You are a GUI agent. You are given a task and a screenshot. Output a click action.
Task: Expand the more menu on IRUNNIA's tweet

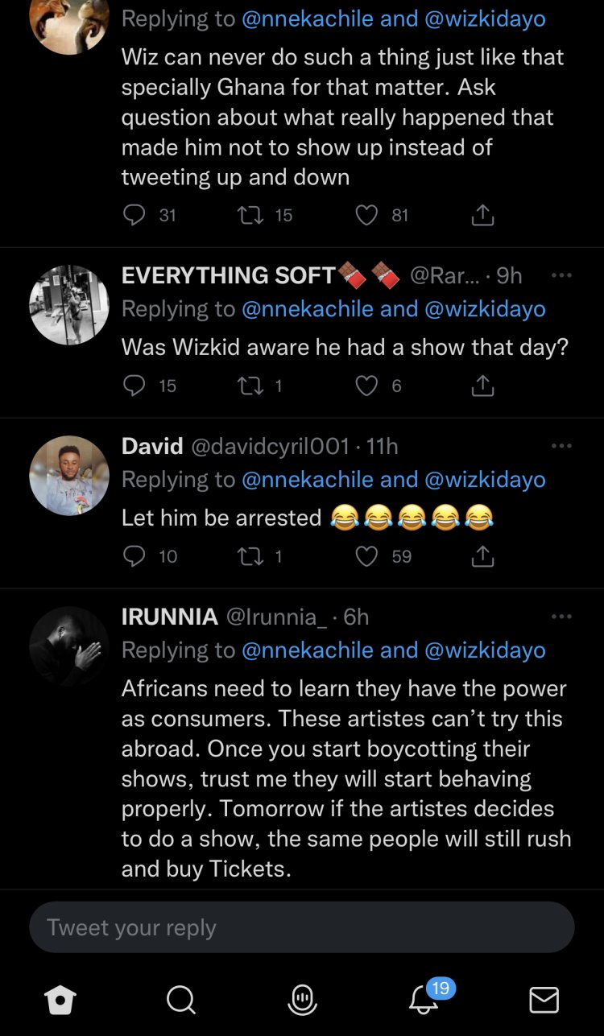pyautogui.click(x=561, y=617)
